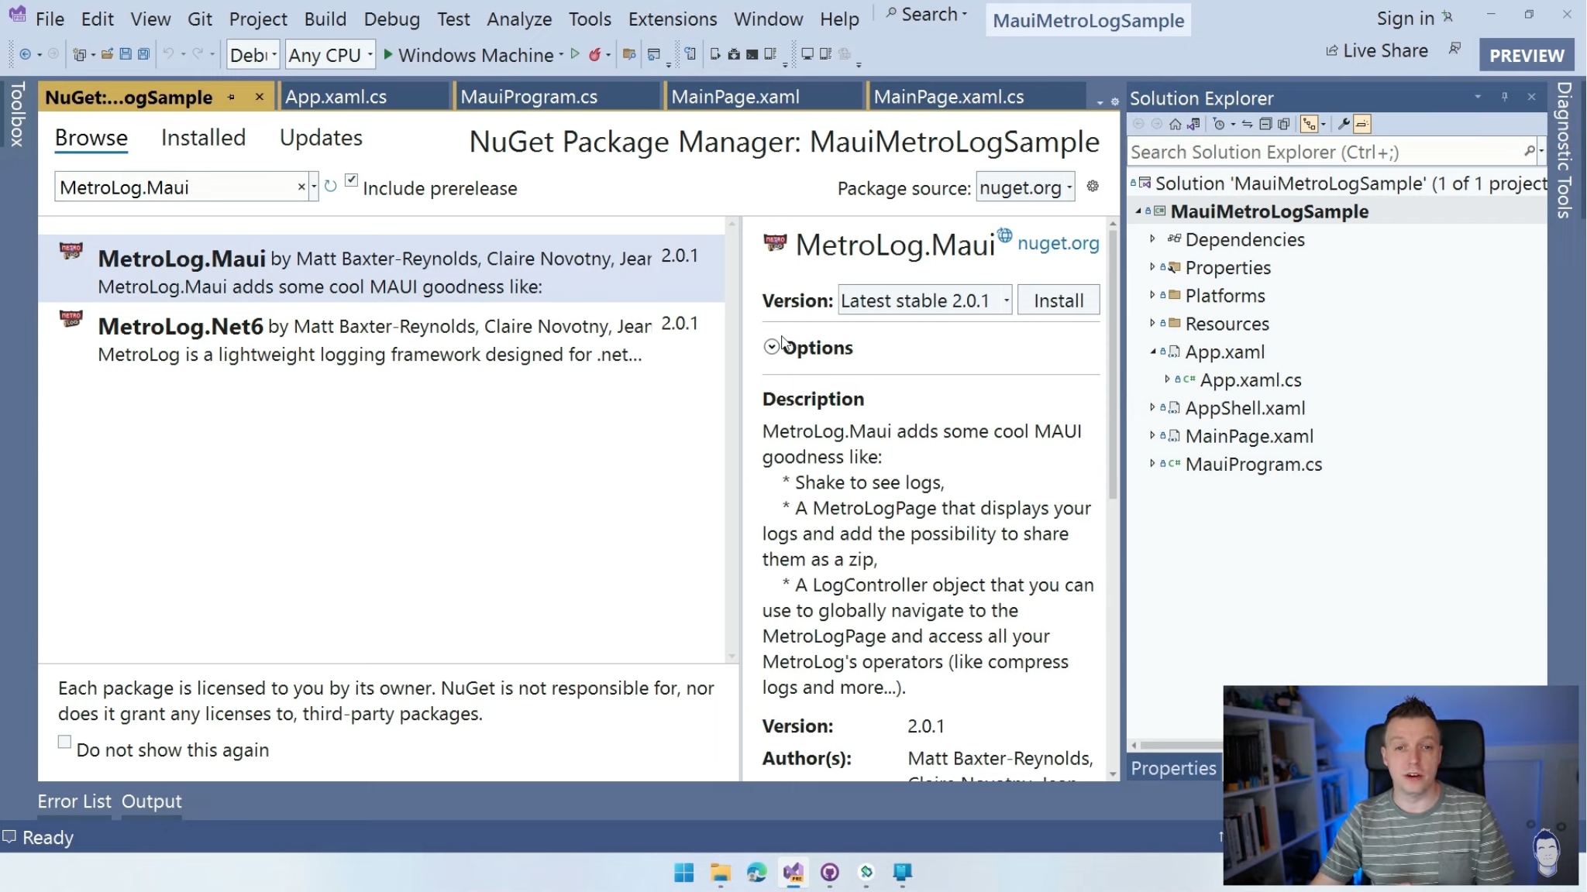The height and width of the screenshot is (892, 1587).
Task: Toggle the Include prerelease checkbox
Action: [351, 180]
